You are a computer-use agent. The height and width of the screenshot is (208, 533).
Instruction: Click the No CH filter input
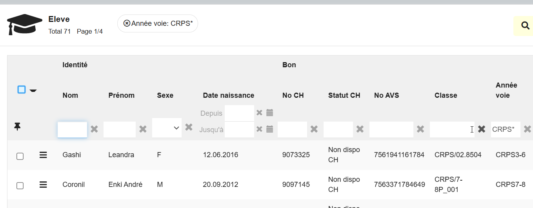click(x=292, y=129)
